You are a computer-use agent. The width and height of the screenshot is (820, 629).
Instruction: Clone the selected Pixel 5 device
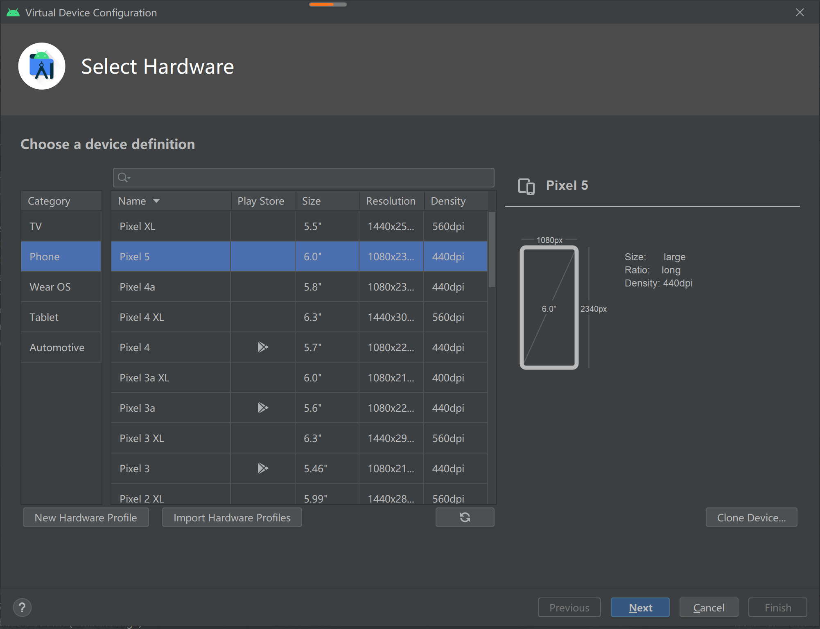point(751,517)
